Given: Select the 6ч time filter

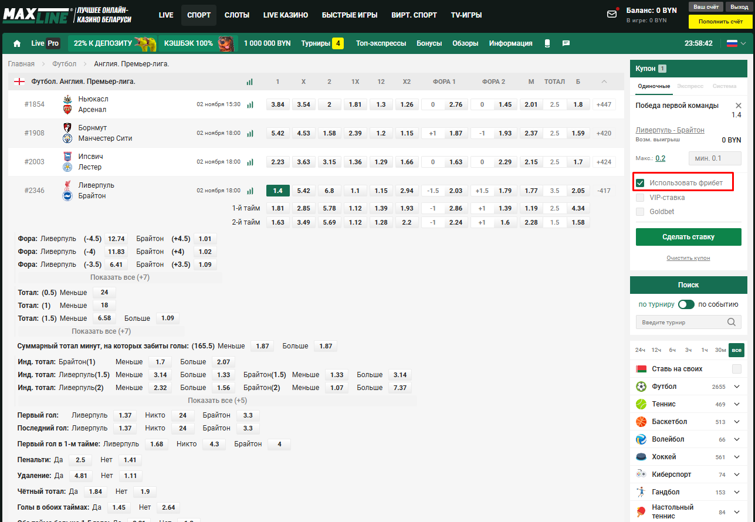Looking at the screenshot, I should click(x=672, y=350).
